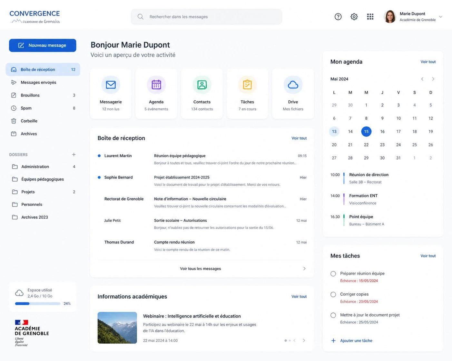Check off 'Mettre à jour le document projet'
452x361 pixels.
point(333,315)
